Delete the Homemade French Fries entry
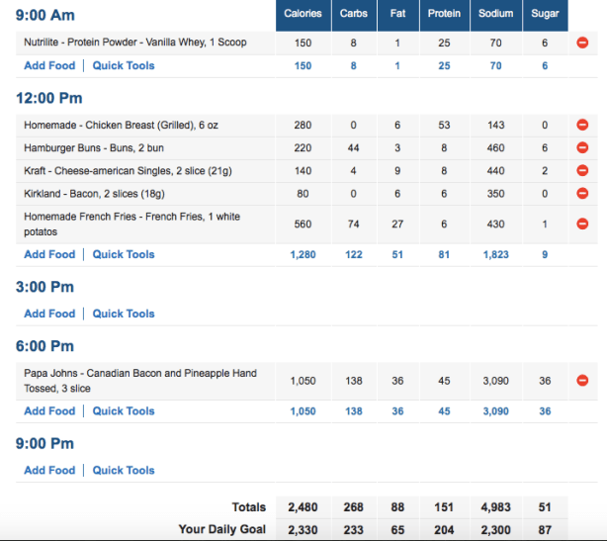This screenshot has height=541, width=607. pyautogui.click(x=582, y=224)
